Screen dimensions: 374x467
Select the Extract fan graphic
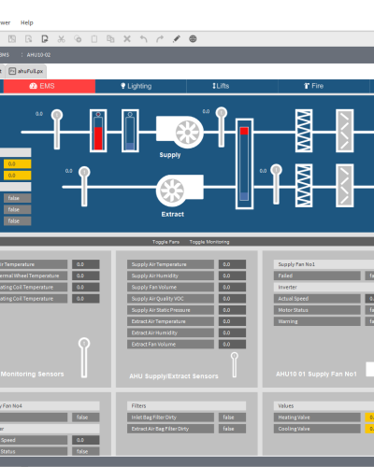(x=180, y=191)
